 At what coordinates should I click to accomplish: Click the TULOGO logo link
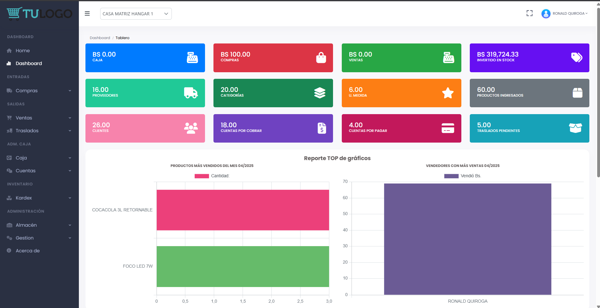(x=39, y=13)
